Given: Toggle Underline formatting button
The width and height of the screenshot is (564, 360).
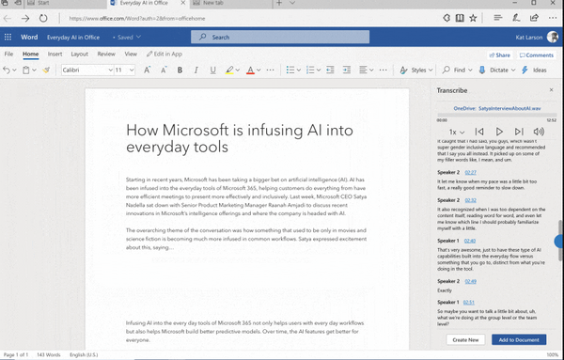Looking at the screenshot, I should pos(213,70).
